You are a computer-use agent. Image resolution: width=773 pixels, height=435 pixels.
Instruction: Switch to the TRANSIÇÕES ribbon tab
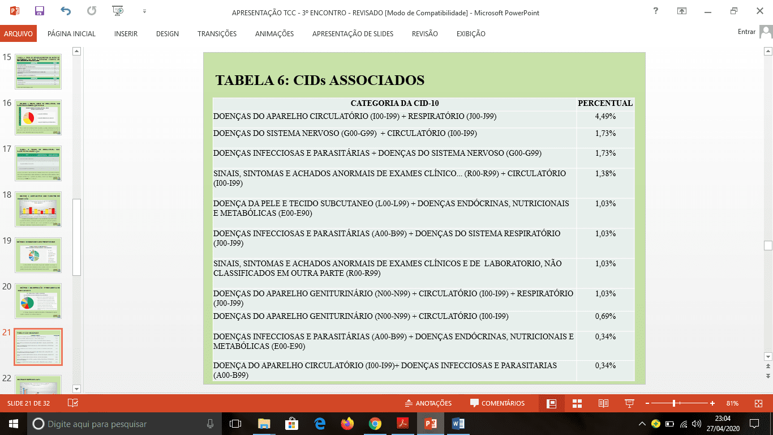pyautogui.click(x=217, y=33)
